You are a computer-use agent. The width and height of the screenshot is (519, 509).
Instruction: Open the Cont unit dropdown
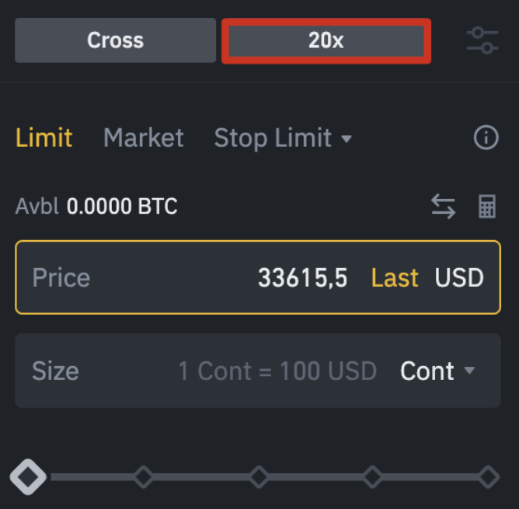coord(437,371)
